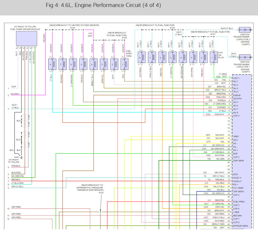258x233 pixels.
Task: Click the S108 splice label
Action: [124, 38]
